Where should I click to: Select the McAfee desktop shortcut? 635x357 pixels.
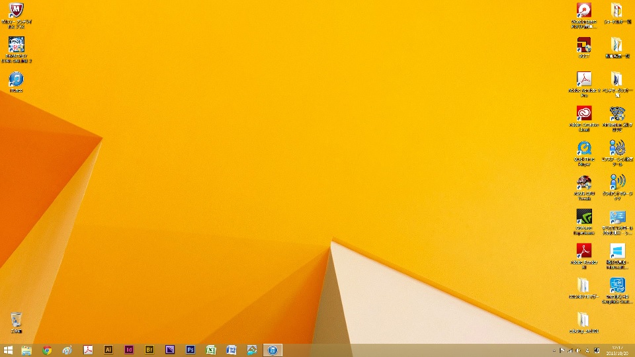17,12
